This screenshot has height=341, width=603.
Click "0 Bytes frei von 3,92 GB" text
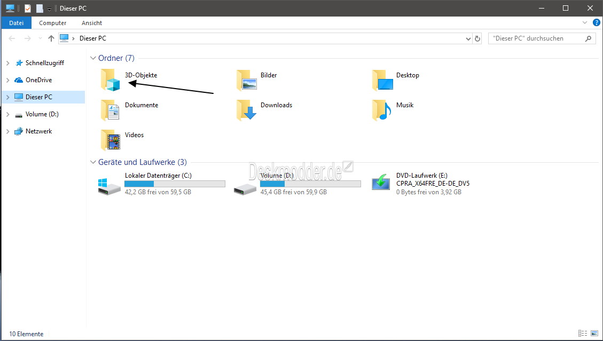[x=429, y=192]
